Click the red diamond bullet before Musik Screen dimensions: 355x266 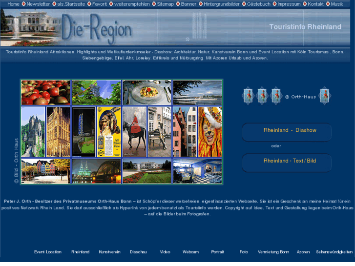[x=328, y=4]
